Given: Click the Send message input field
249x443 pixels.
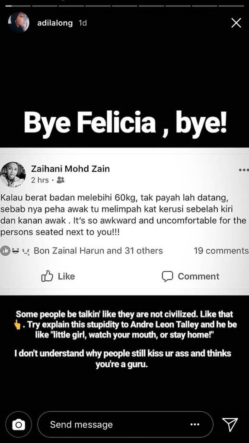Looking at the screenshot, I should 108,424.
